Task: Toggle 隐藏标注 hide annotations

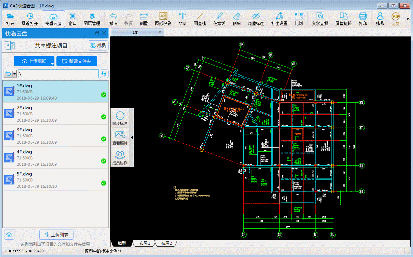Action: tap(256, 19)
